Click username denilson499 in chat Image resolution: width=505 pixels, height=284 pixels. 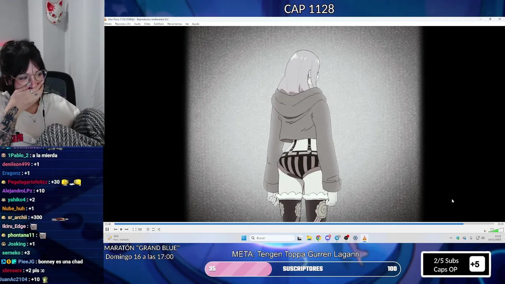coord(16,164)
